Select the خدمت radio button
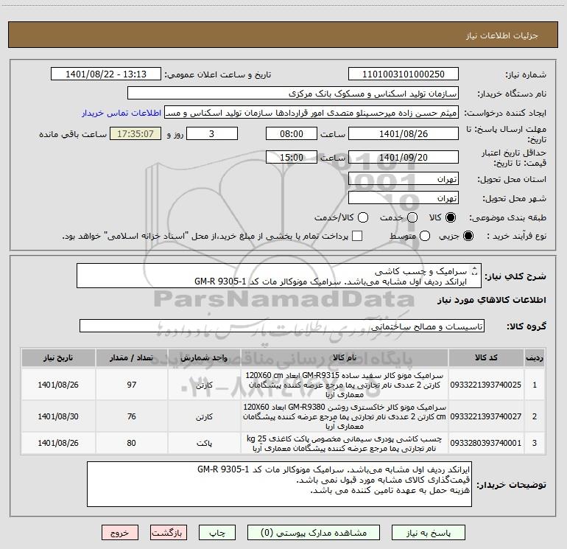The width and height of the screenshot is (567, 549). click(x=412, y=217)
